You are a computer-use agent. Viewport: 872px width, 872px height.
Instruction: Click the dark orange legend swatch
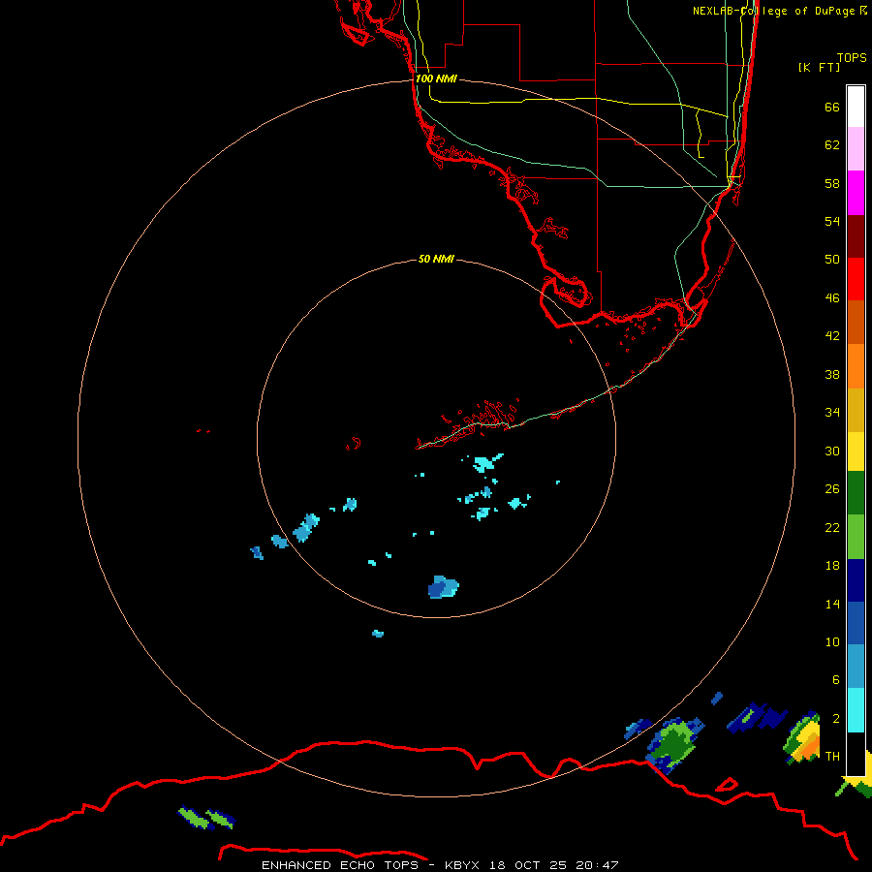(x=856, y=323)
